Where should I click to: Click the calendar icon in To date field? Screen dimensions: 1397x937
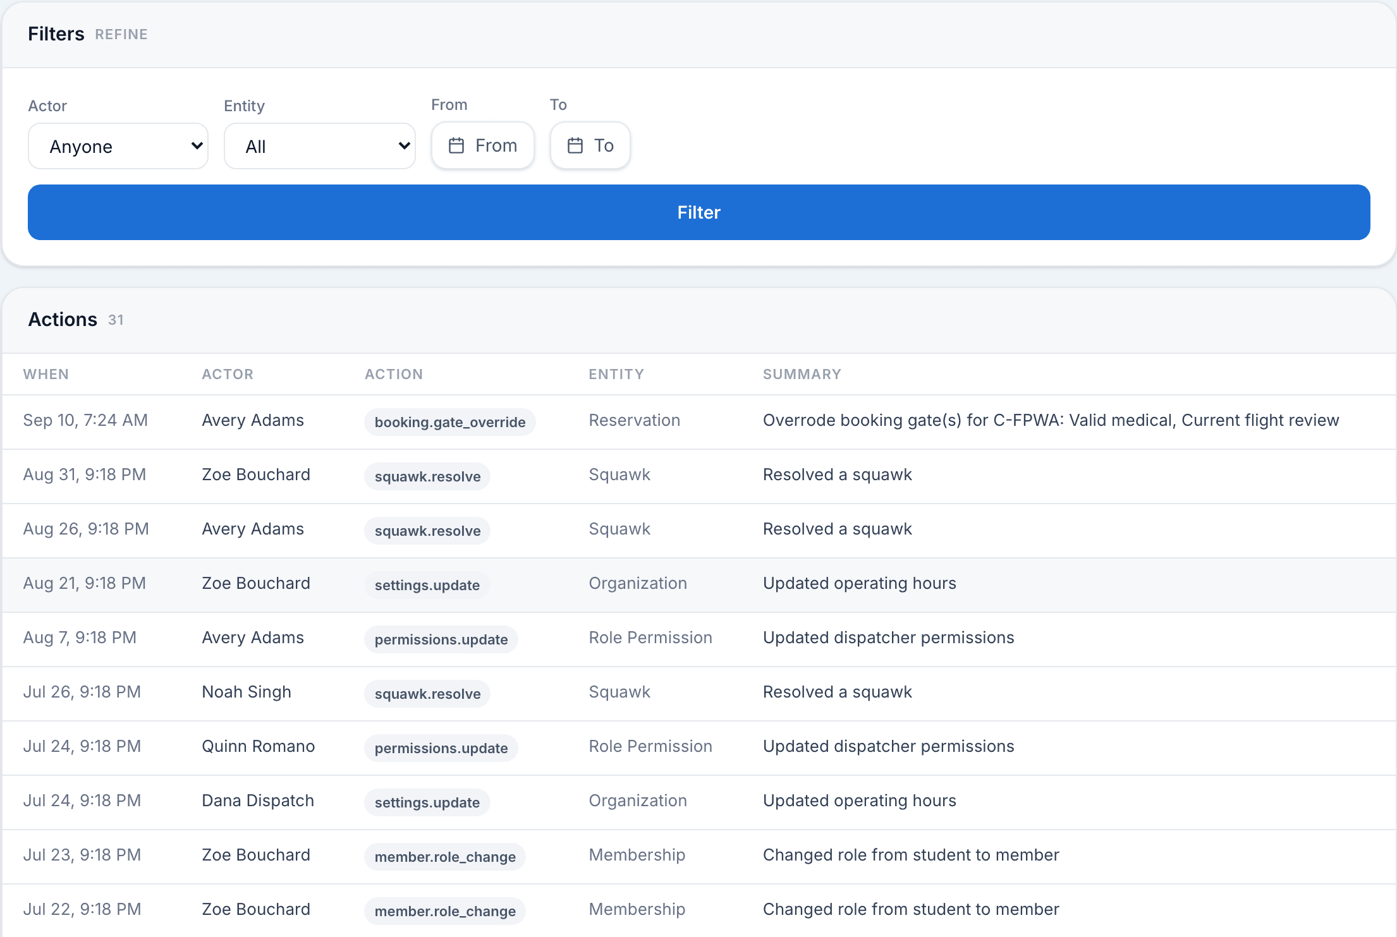click(575, 146)
